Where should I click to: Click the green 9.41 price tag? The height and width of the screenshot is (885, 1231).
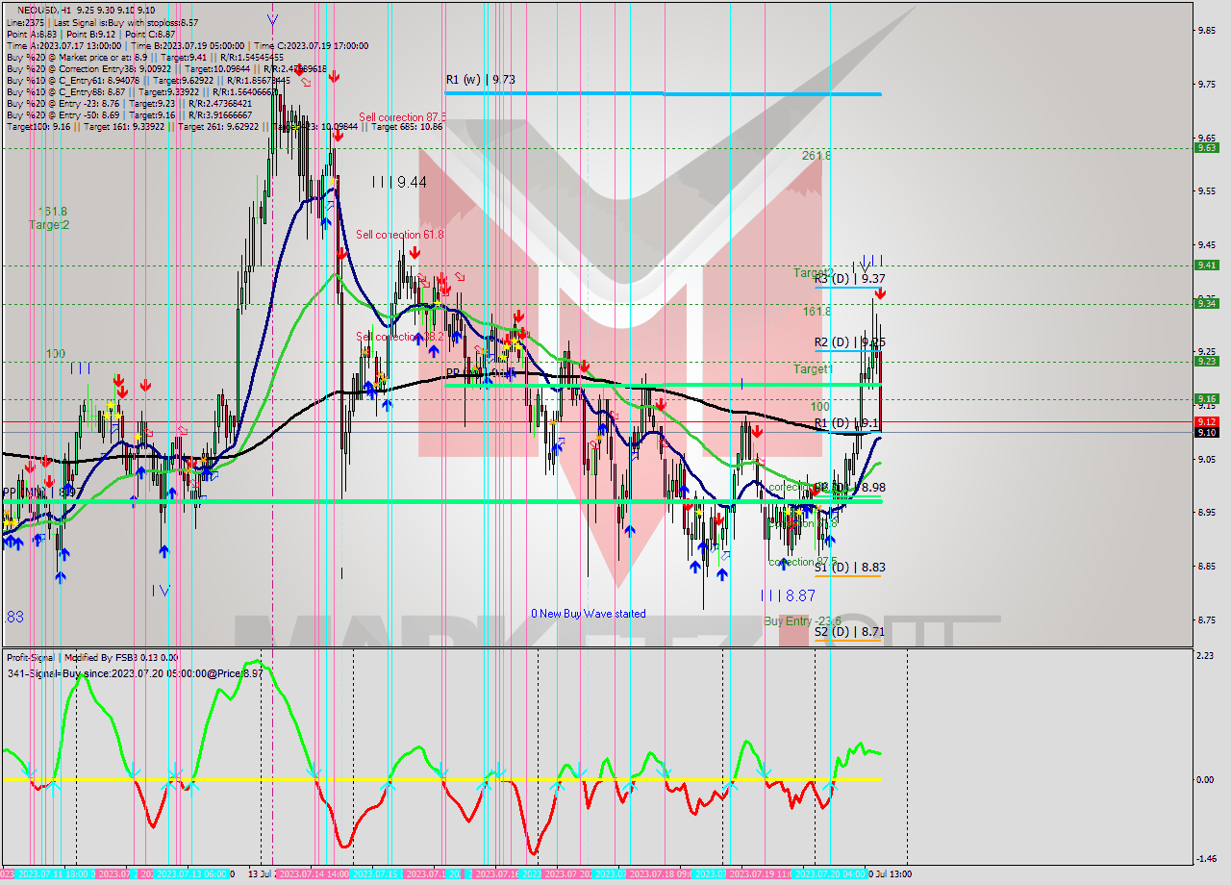point(1206,265)
